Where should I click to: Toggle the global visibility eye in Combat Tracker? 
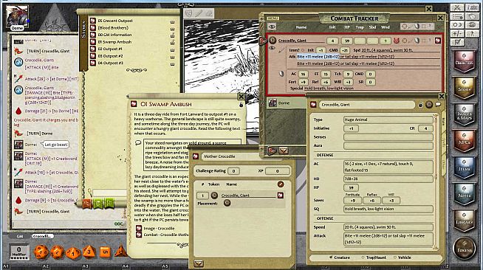click(x=271, y=27)
